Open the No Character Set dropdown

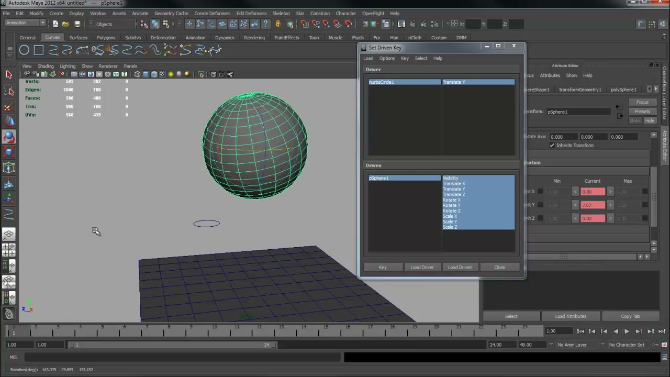[630, 345]
